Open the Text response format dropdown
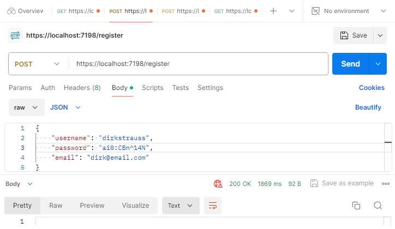The height and width of the screenshot is (229, 395). [181, 206]
